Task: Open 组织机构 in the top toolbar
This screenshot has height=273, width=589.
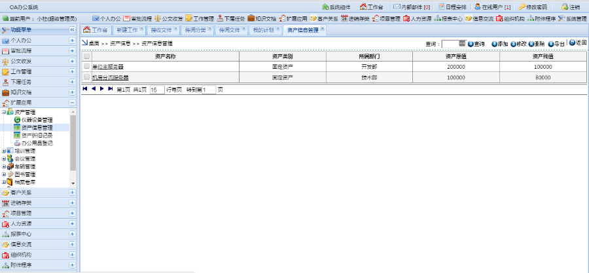Action: coord(510,18)
